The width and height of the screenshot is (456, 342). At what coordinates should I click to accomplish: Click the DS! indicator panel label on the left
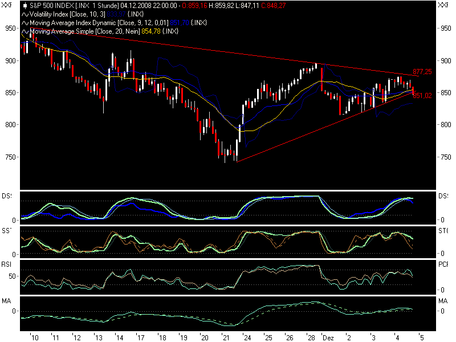[x=7, y=196]
